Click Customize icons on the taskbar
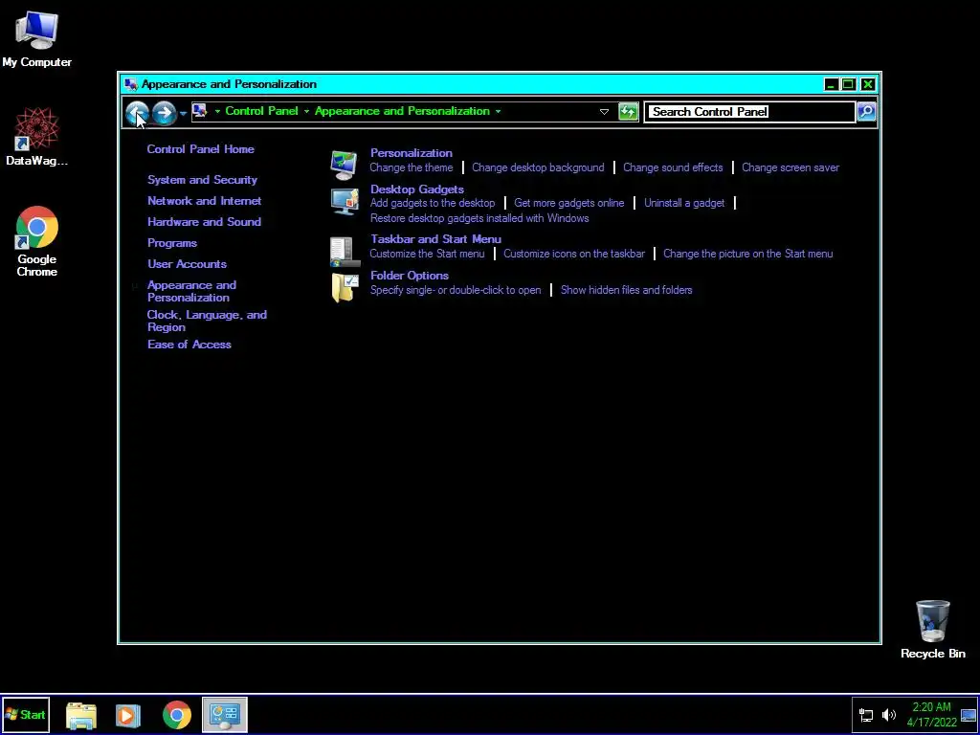Image resolution: width=980 pixels, height=735 pixels. pos(574,254)
